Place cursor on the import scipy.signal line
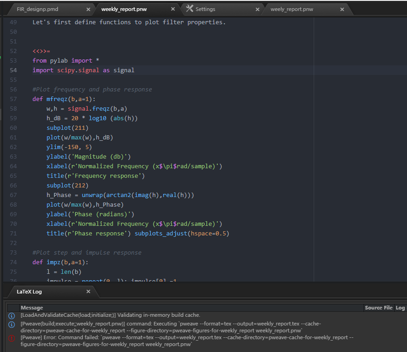 pos(82,70)
